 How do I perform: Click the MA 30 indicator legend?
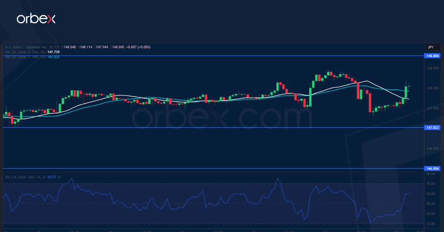(25, 57)
